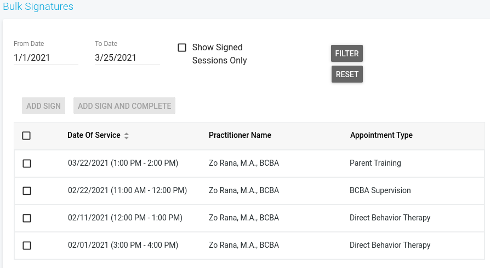Screen dimensions: 490x268
Task: Toggle Show Signed Sessions Only checkbox
Action: tap(182, 48)
